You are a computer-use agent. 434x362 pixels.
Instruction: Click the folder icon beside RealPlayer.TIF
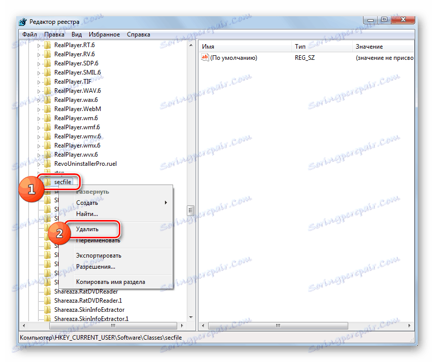tap(47, 81)
